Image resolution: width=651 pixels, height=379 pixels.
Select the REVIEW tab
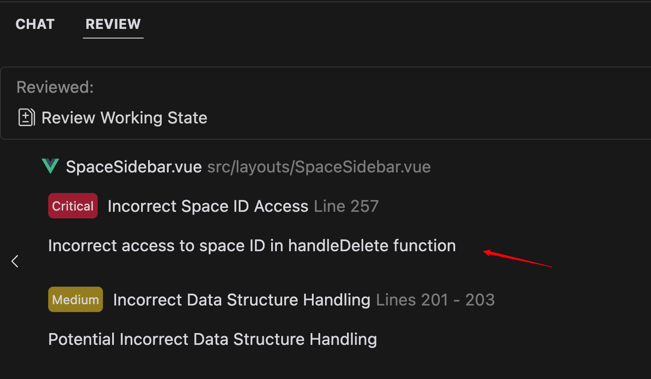pos(113,25)
